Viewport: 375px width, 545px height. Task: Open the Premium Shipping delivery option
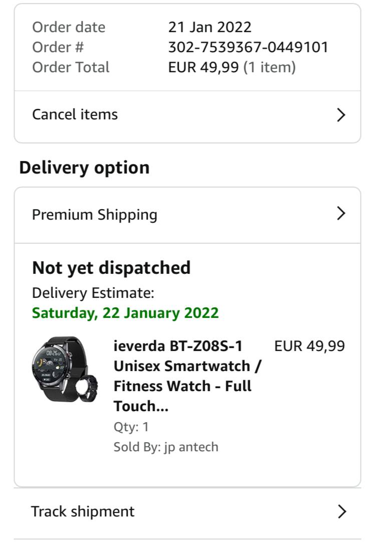pyautogui.click(x=95, y=215)
